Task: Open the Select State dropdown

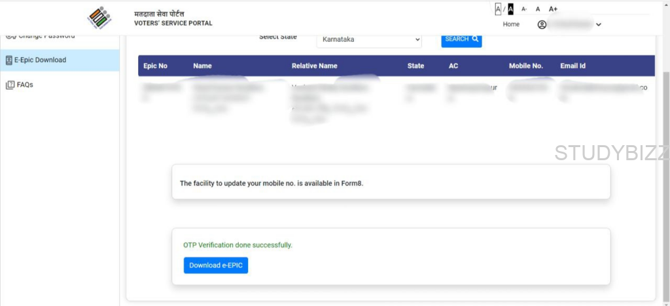Action: [369, 40]
